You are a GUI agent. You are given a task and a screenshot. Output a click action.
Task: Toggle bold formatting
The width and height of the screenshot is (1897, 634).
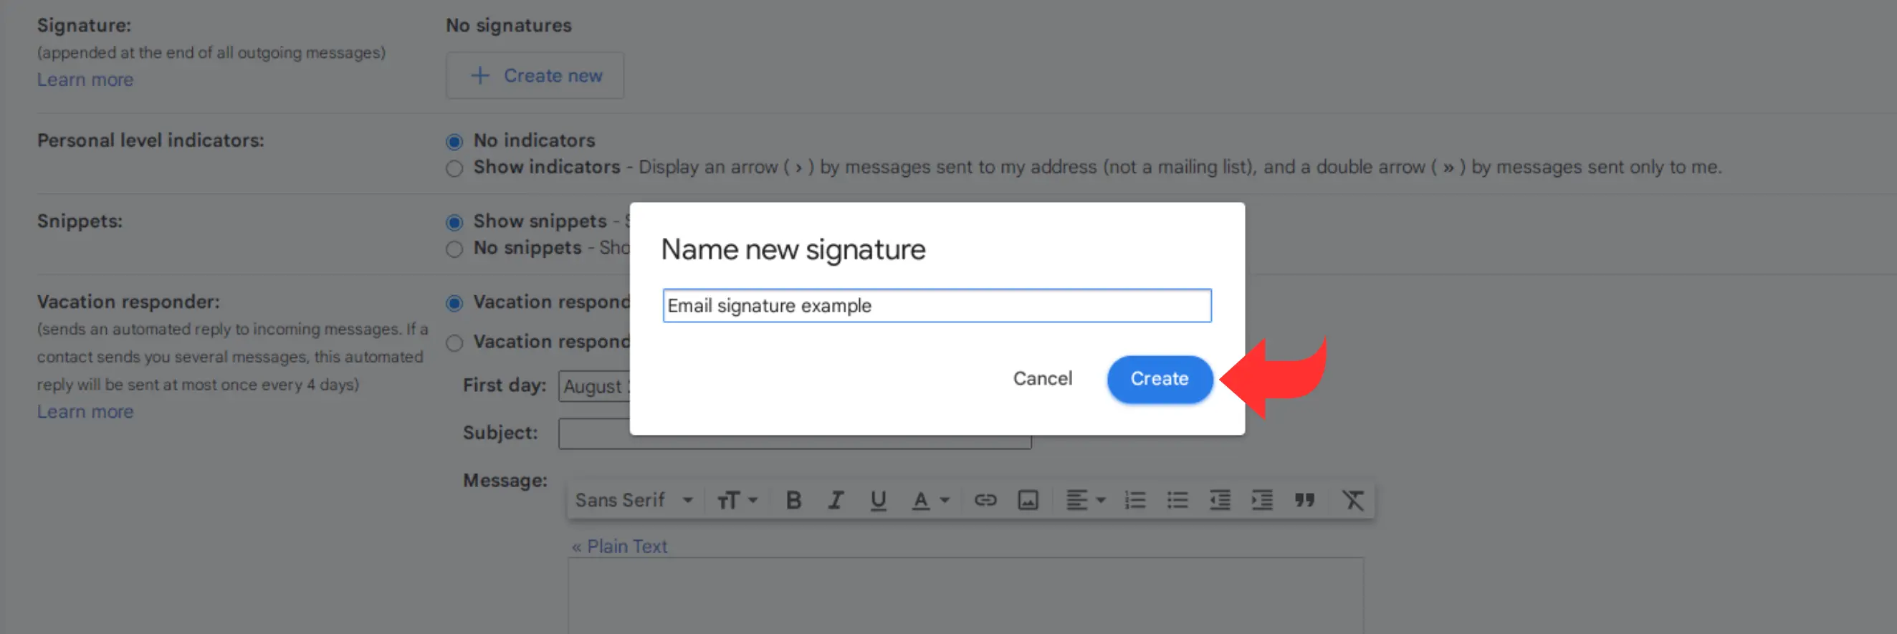coord(793,500)
